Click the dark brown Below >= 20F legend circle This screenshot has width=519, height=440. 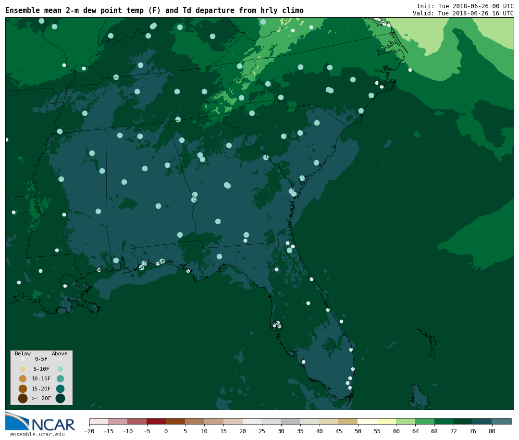point(23,398)
